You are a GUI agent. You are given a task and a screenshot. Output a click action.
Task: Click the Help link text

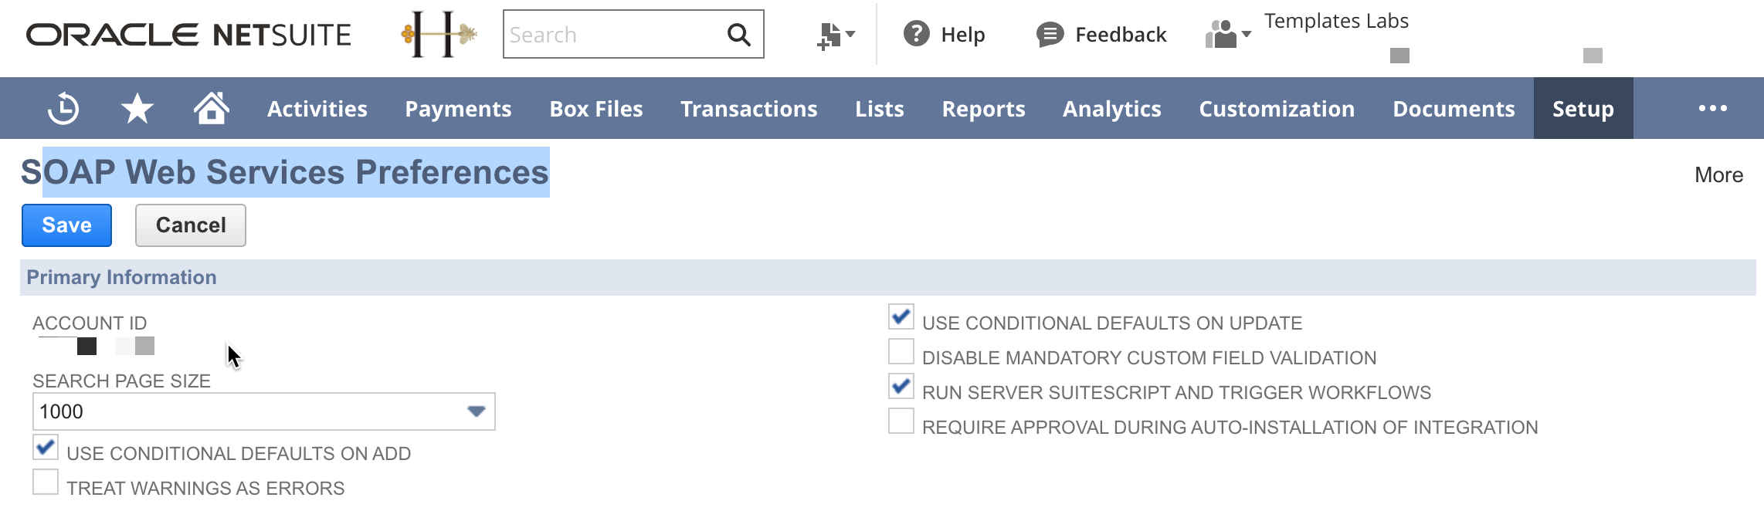click(963, 35)
